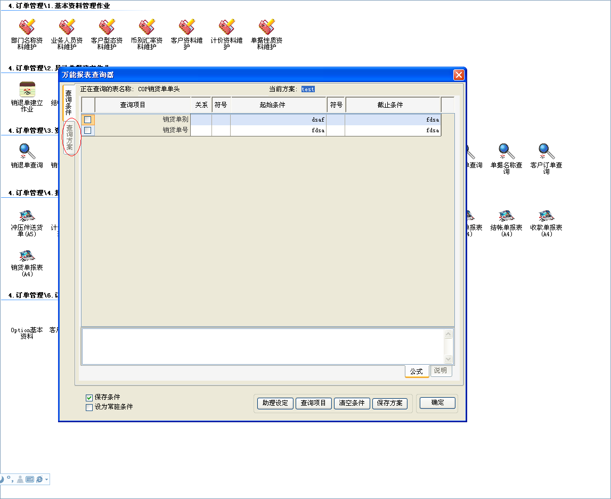
Task: Click the 保存方案 button
Action: [389, 403]
